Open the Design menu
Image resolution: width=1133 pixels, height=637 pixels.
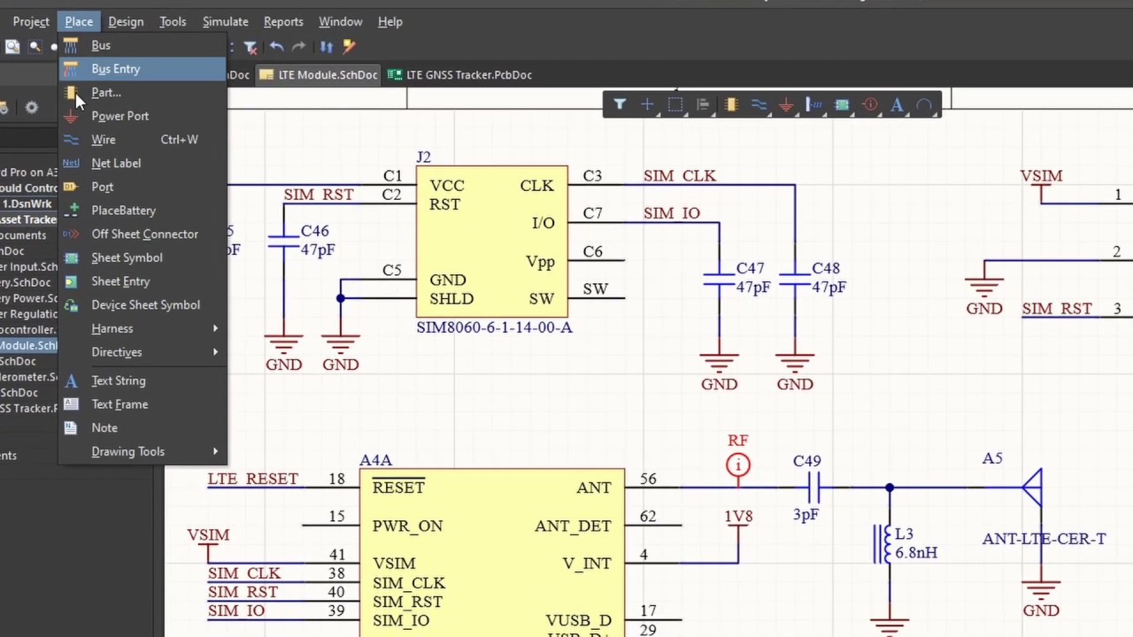[126, 21]
